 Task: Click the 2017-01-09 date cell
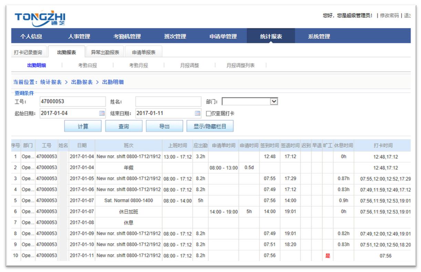(x=82, y=234)
